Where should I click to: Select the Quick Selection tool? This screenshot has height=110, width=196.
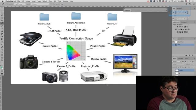(x=2, y=18)
